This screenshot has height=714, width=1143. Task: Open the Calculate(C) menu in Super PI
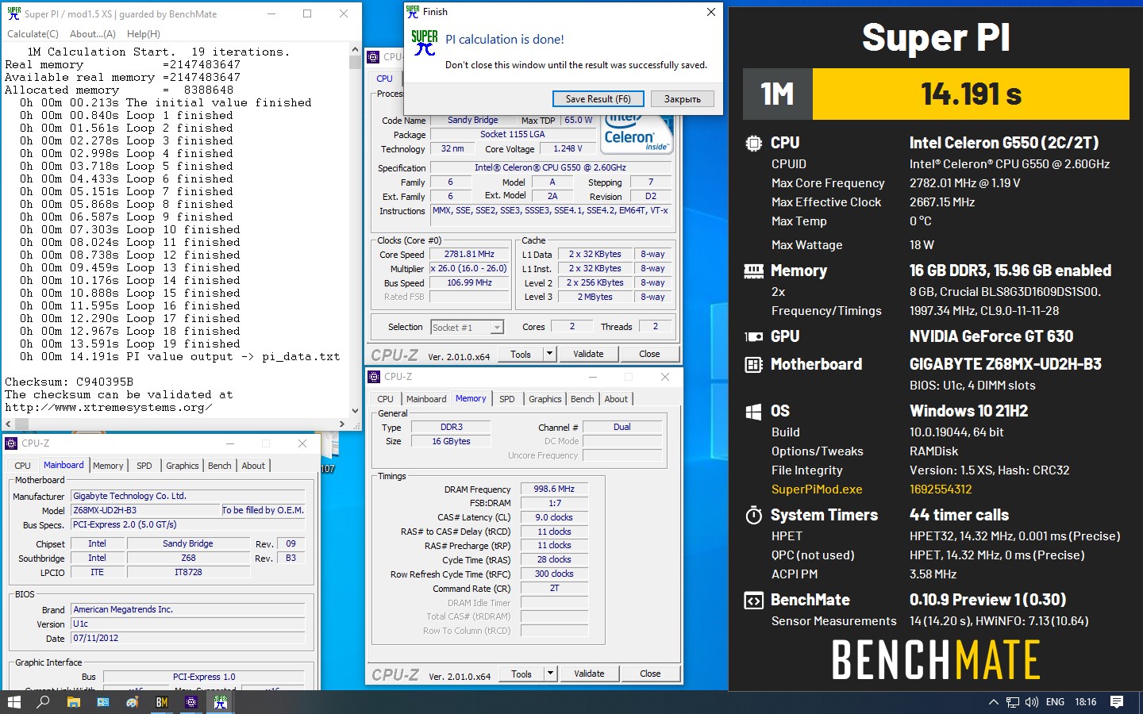pos(33,34)
